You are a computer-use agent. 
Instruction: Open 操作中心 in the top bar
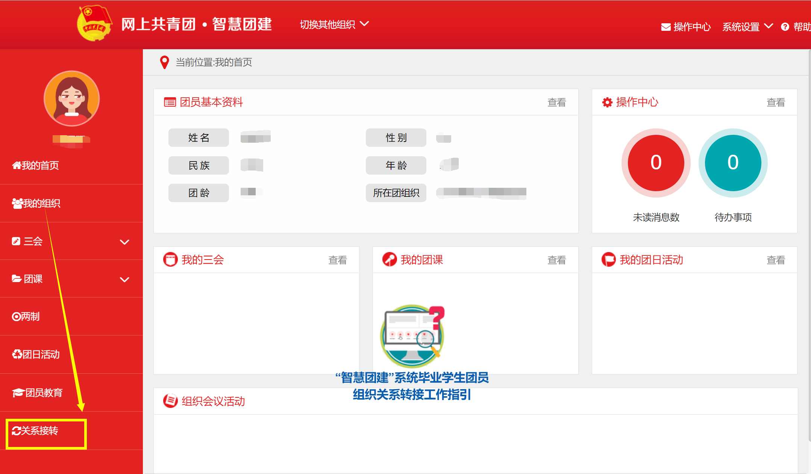tap(686, 27)
